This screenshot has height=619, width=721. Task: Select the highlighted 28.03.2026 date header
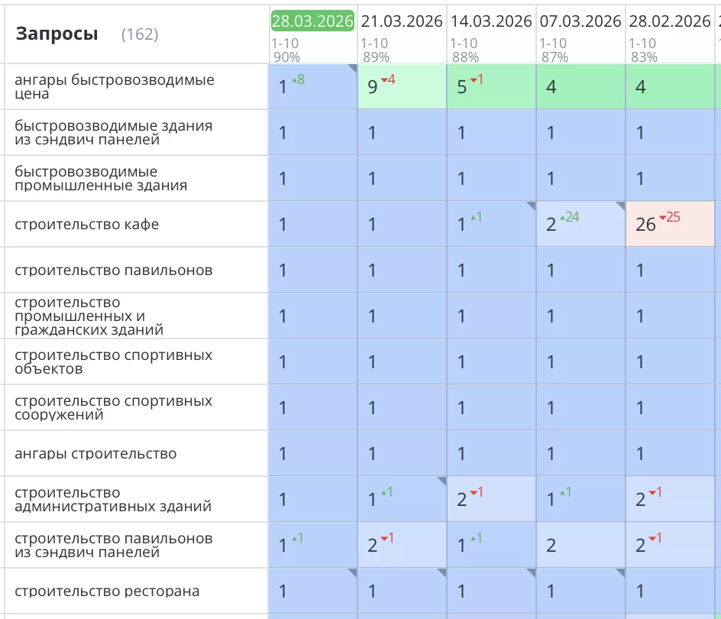(312, 21)
